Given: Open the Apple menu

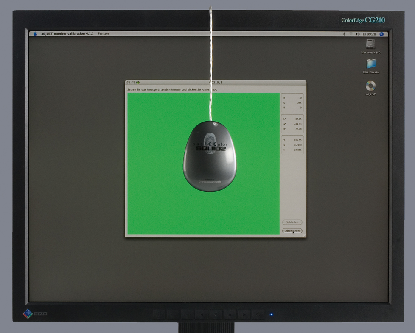Looking at the screenshot, I should click(x=36, y=33).
